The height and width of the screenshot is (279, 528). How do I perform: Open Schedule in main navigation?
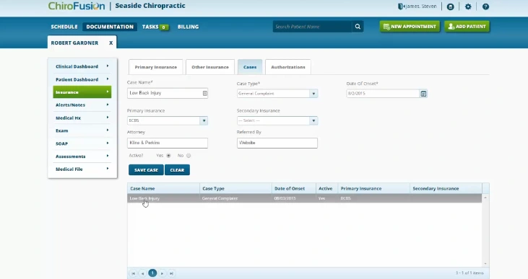64,27
